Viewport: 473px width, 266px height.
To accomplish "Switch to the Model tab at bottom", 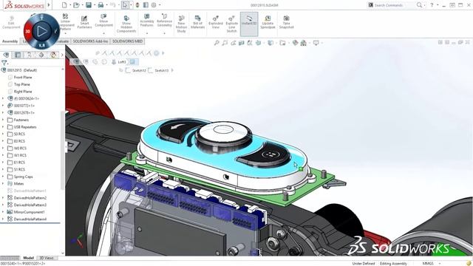I will (28, 258).
